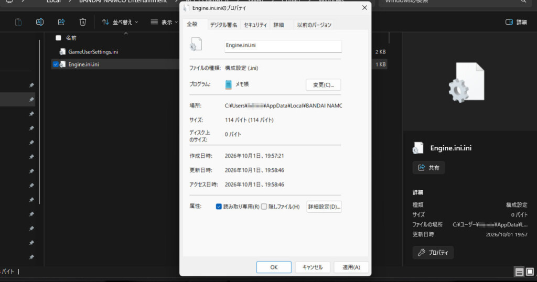Click the file name field containing Engine.ini.ini
Screen dimensions: 537x282
(283, 46)
